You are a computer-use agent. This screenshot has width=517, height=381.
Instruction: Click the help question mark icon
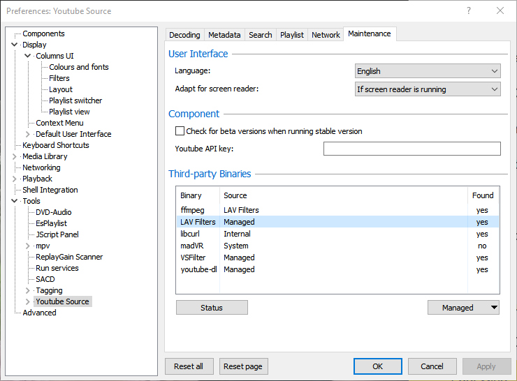click(469, 10)
